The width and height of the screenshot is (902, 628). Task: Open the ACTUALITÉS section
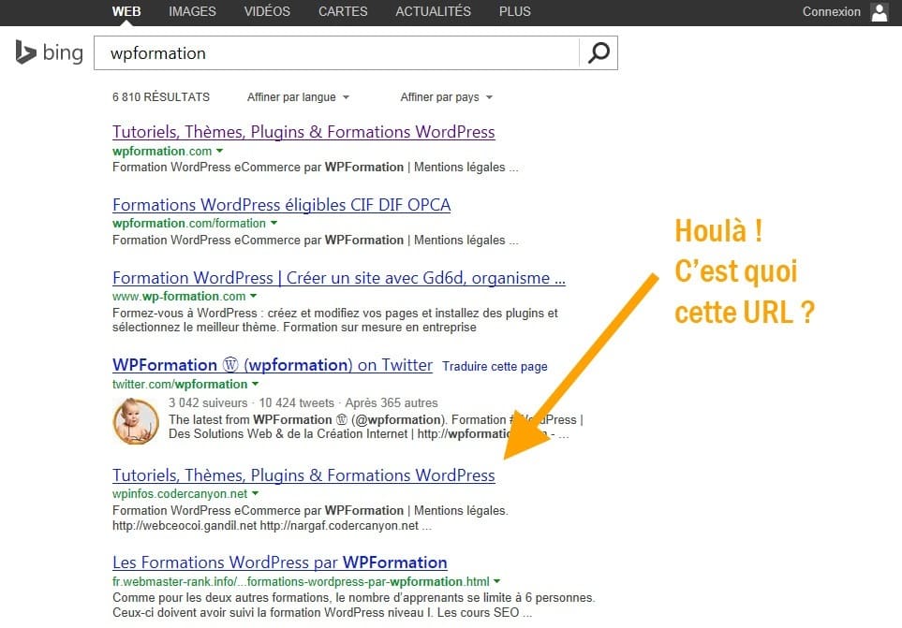click(433, 12)
